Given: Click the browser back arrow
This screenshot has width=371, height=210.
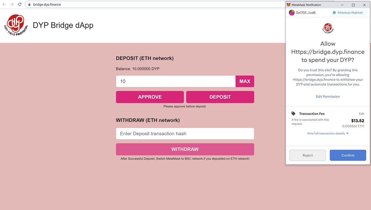Looking at the screenshot, I should point(4,4).
